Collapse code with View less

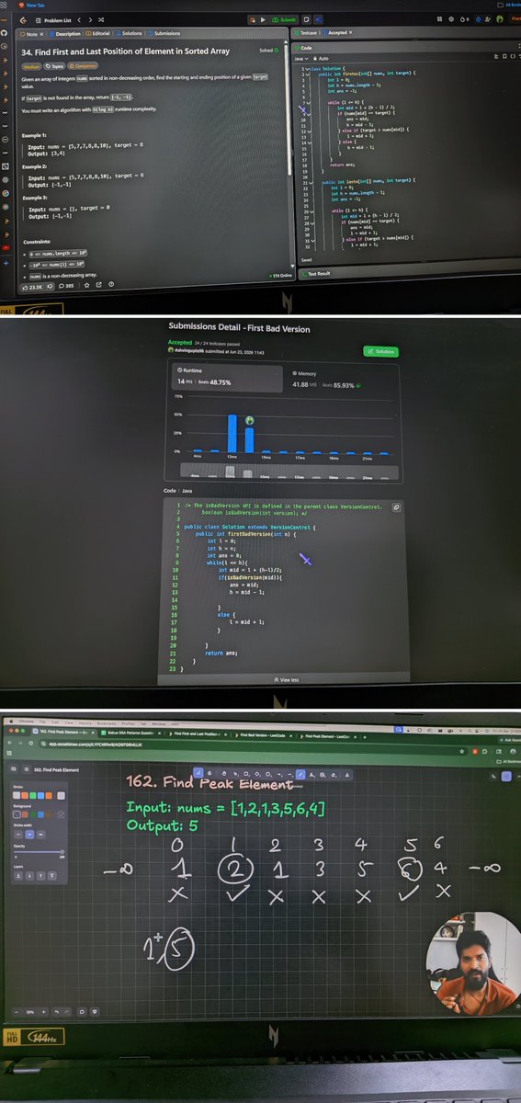285,680
